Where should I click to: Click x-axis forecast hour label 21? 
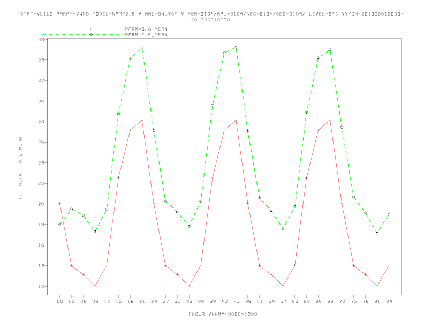(142, 301)
